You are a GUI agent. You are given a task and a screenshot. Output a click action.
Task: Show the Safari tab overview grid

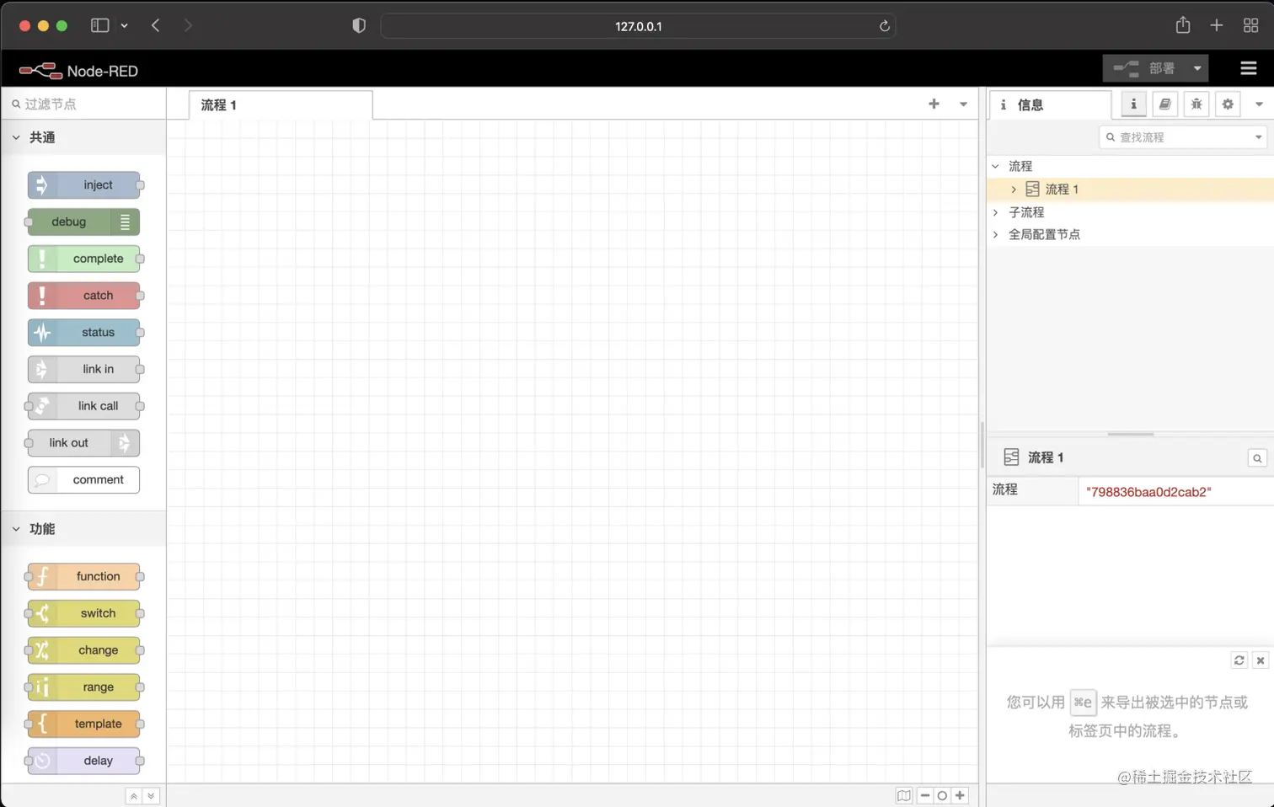tap(1250, 26)
